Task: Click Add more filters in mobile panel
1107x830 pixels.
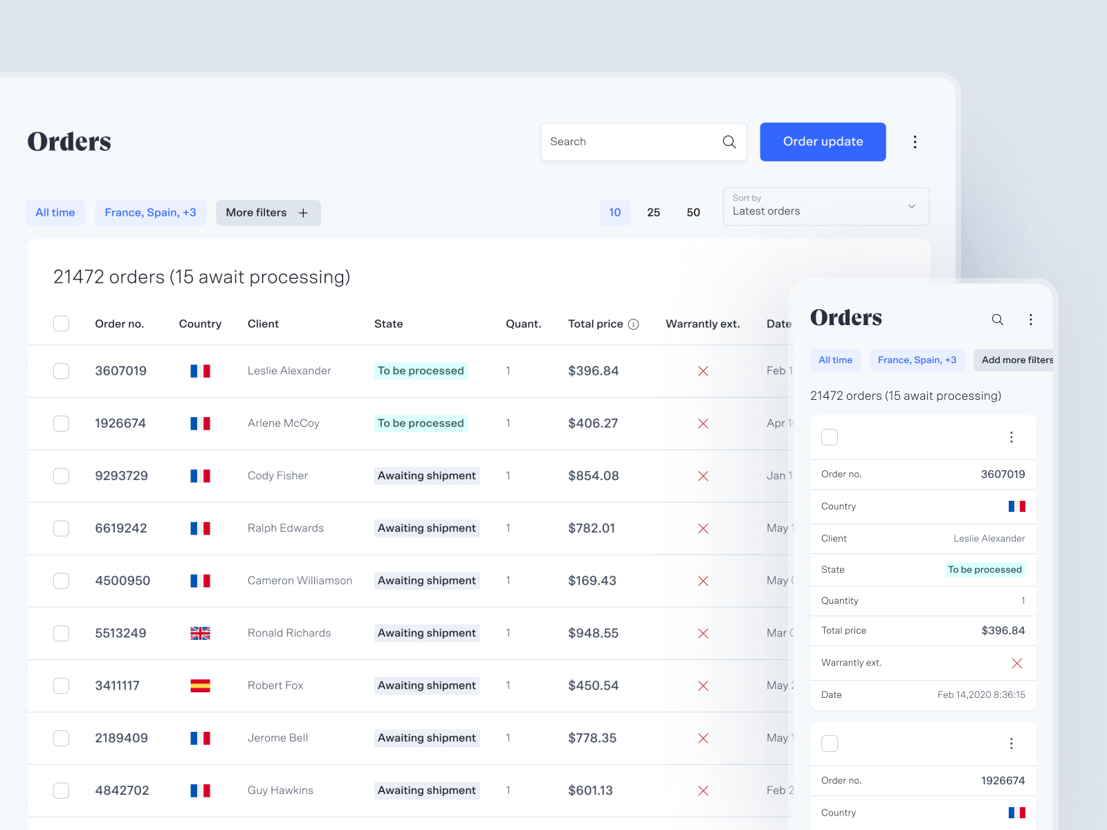Action: 1014,360
